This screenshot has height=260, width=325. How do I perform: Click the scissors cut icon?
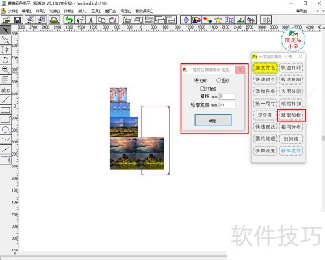pyautogui.click(x=91, y=20)
